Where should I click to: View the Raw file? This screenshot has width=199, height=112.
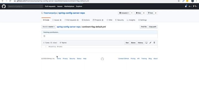point(127,43)
